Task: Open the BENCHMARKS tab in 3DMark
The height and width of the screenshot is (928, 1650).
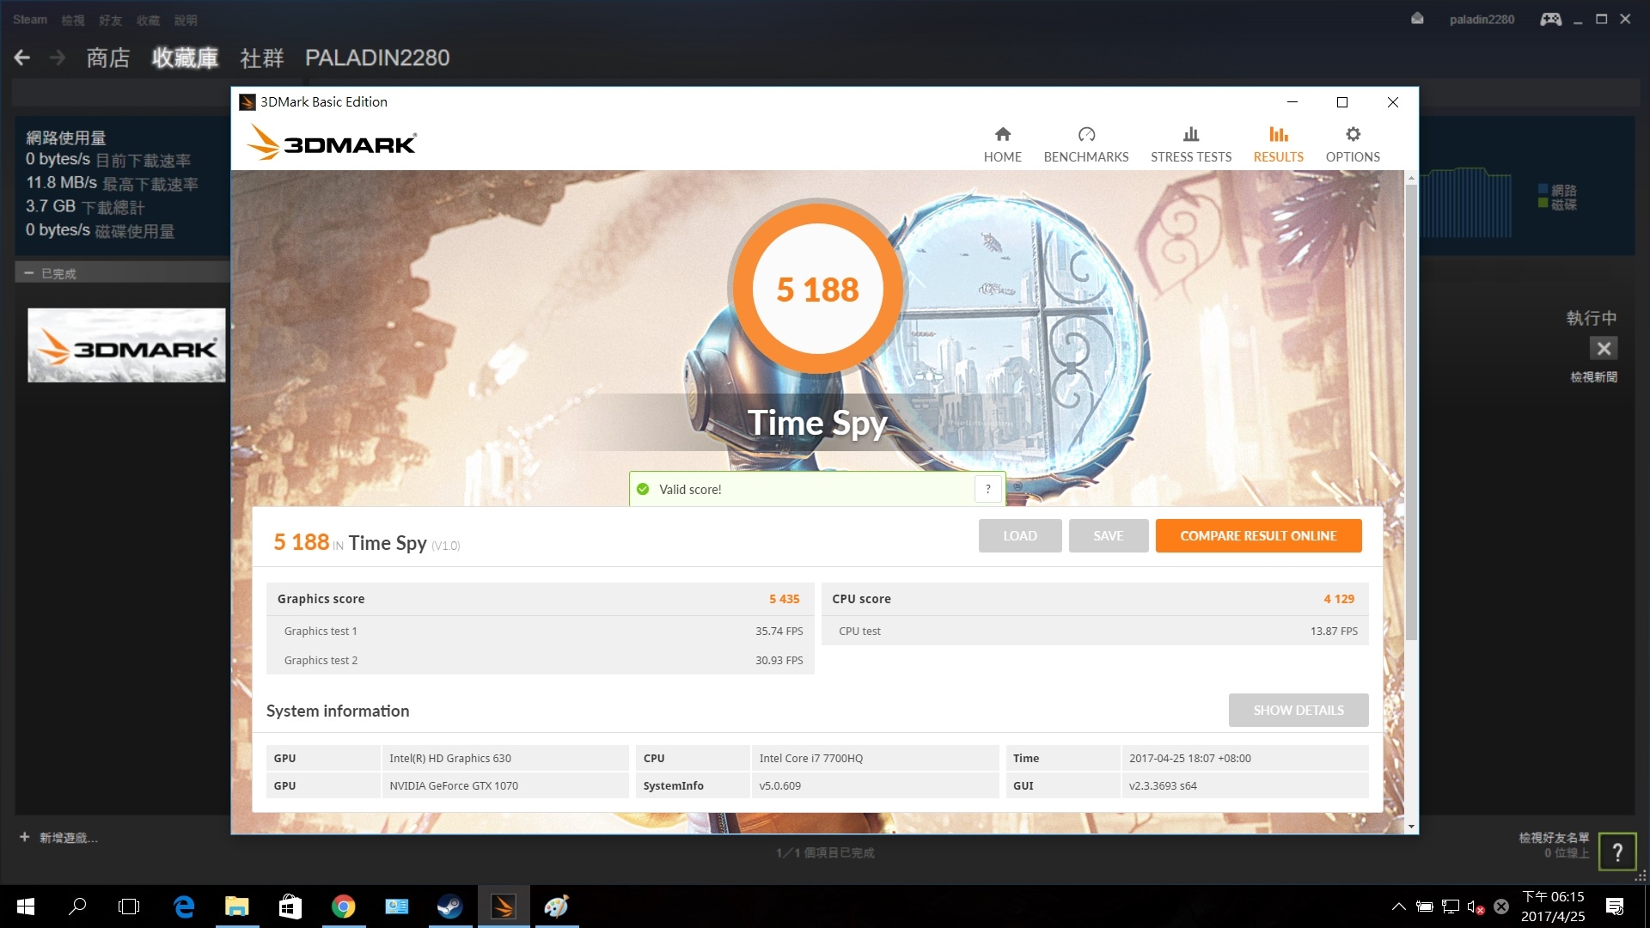Action: (x=1086, y=145)
